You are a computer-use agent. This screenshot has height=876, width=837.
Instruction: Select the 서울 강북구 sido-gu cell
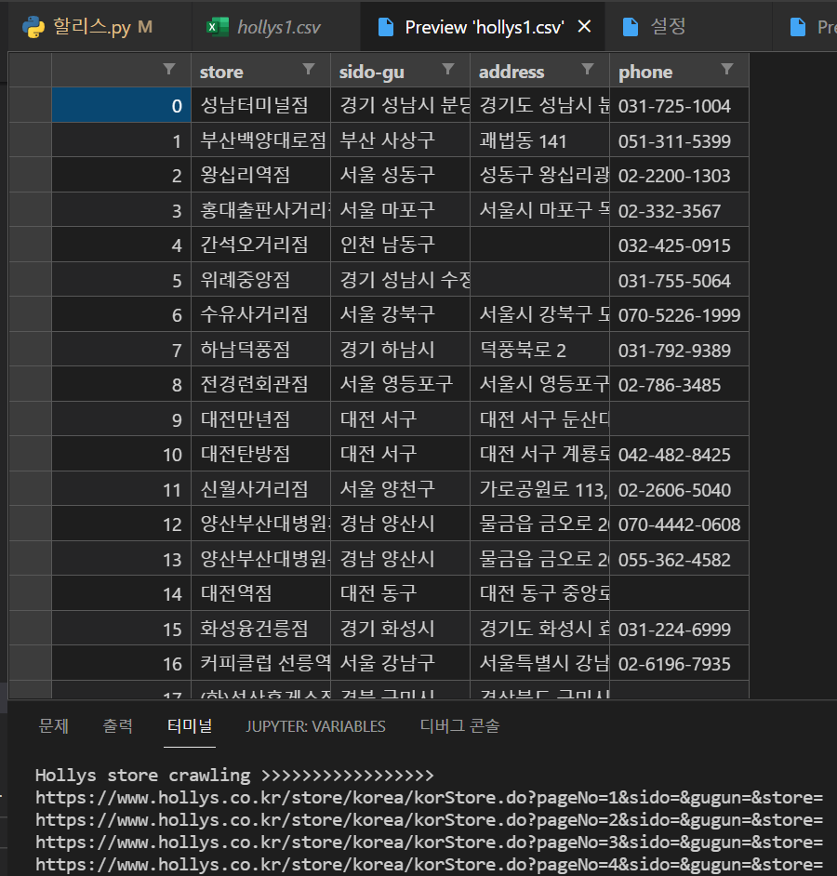(x=400, y=314)
